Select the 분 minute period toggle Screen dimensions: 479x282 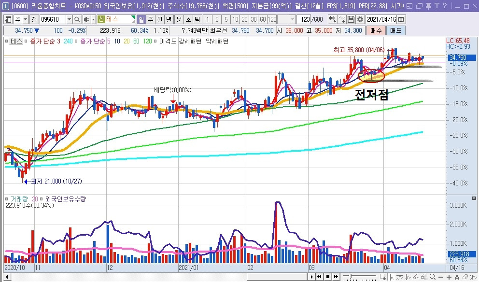coord(179,19)
